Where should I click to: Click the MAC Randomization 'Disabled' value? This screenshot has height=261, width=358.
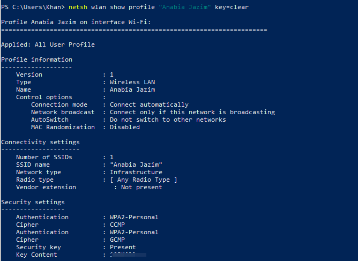[x=124, y=127]
